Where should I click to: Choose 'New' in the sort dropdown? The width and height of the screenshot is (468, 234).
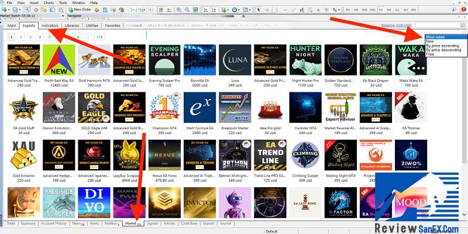pyautogui.click(x=446, y=42)
